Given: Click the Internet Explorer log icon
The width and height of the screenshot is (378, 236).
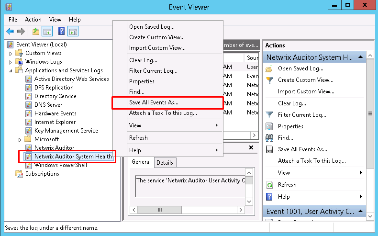Looking at the screenshot, I should [28, 122].
